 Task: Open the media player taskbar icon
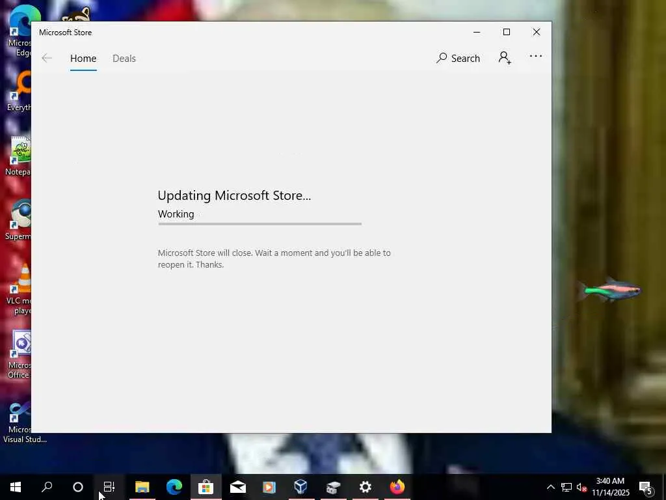pyautogui.click(x=269, y=487)
